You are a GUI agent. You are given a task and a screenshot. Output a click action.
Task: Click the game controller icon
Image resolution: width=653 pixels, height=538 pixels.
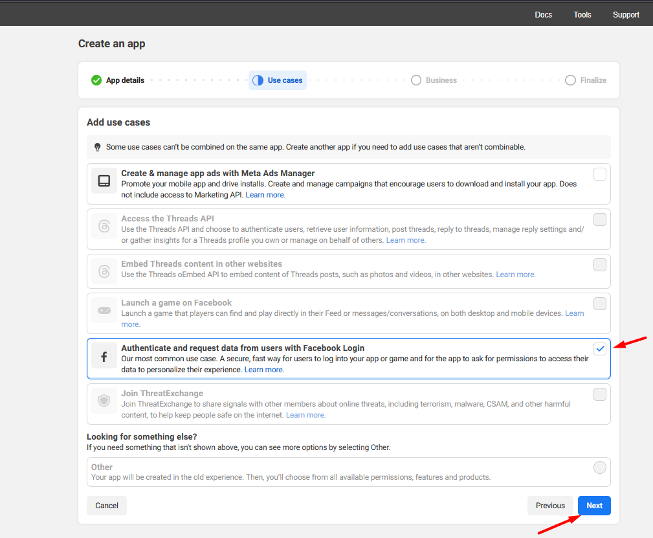(x=104, y=311)
